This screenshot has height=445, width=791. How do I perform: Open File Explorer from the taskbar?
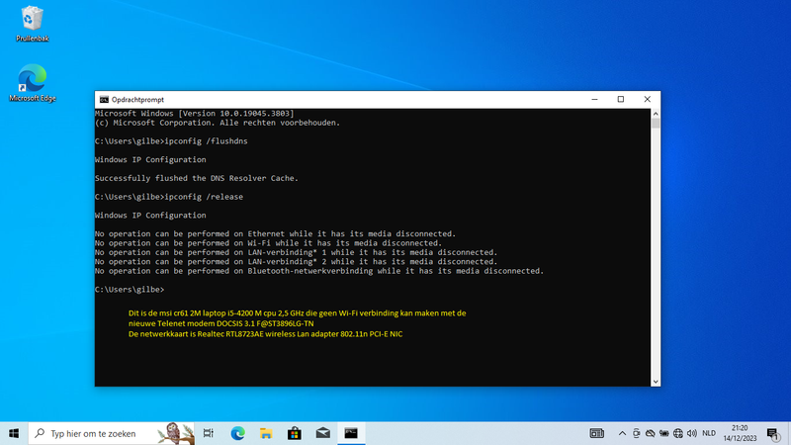pyautogui.click(x=266, y=433)
